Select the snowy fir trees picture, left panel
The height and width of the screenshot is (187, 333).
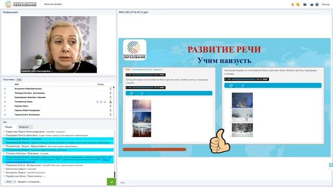142,117
